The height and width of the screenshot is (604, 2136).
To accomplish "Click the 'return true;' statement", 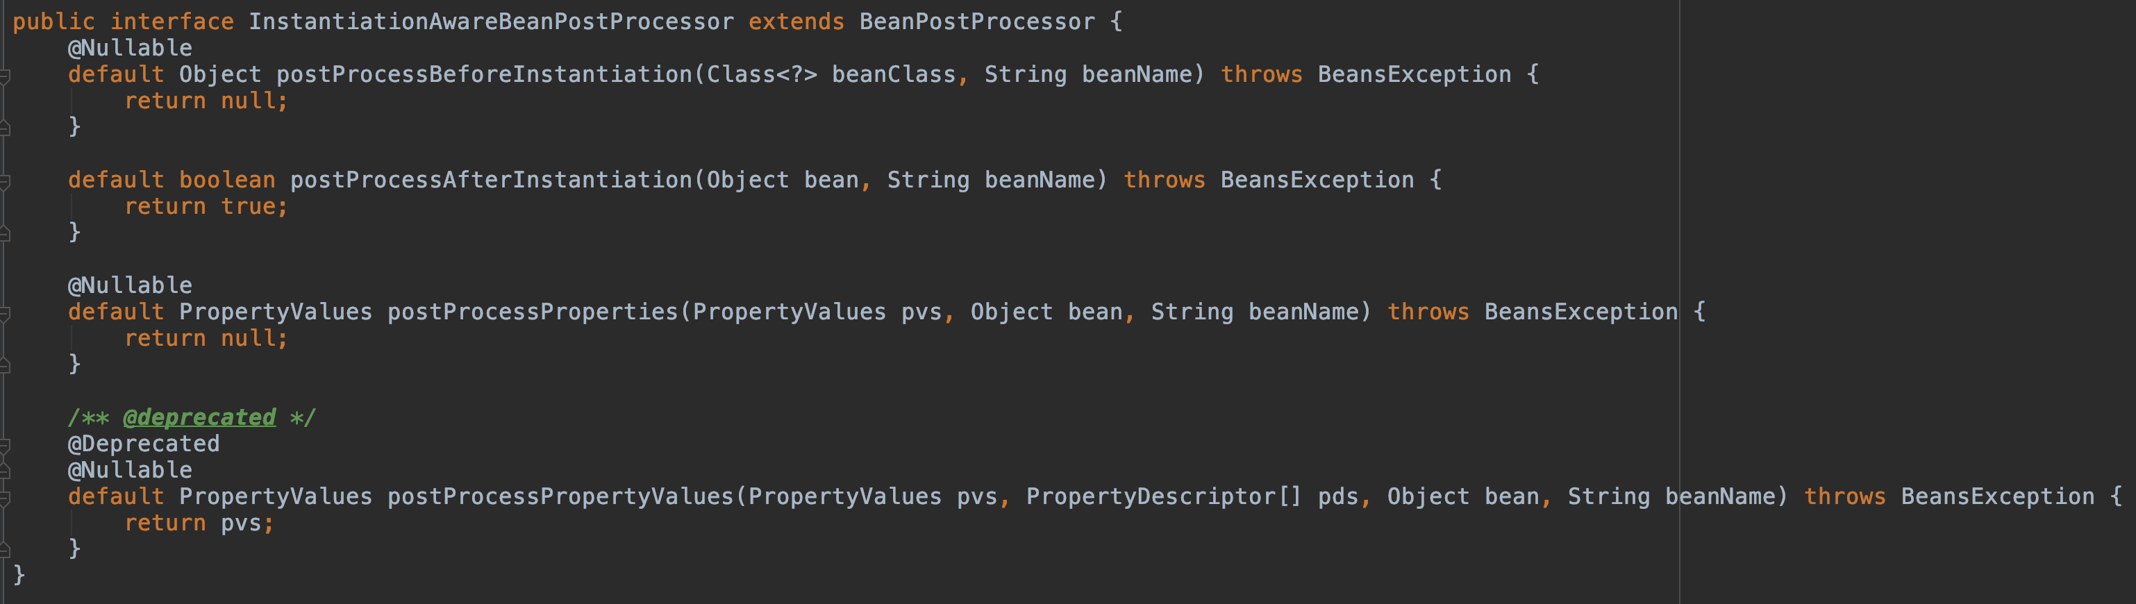I will tap(206, 206).
